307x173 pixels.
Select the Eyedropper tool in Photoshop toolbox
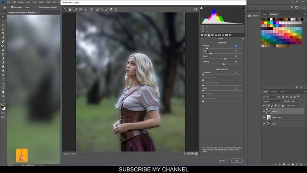coord(3,37)
